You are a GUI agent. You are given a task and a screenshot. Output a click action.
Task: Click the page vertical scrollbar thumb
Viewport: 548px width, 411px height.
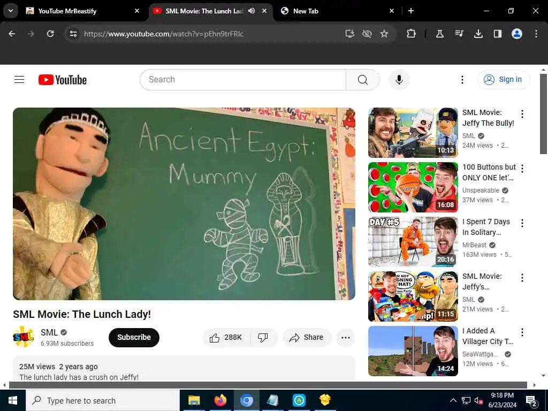[543, 113]
